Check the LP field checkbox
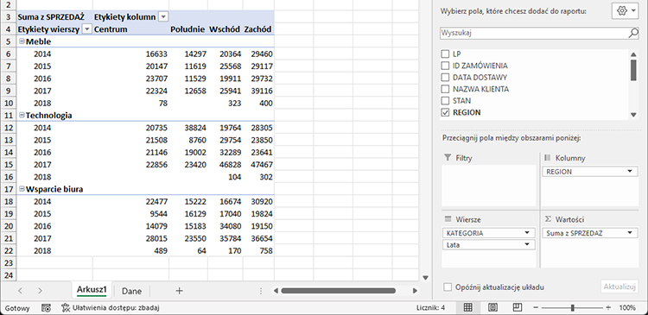This screenshot has width=648, height=315. [x=445, y=54]
